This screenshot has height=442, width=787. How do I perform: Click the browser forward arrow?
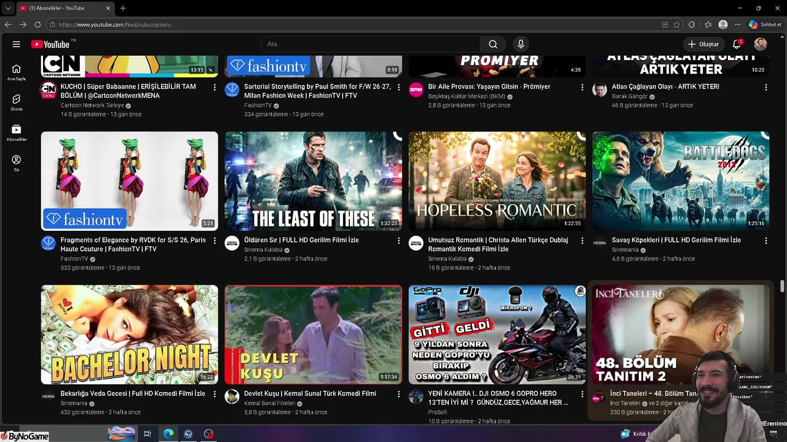coord(23,25)
